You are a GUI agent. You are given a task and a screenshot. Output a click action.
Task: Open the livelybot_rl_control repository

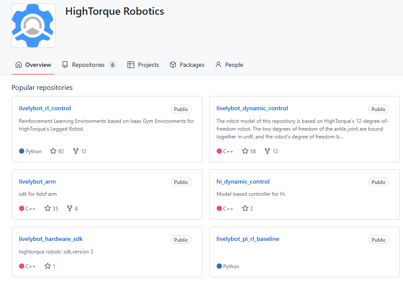pos(45,108)
